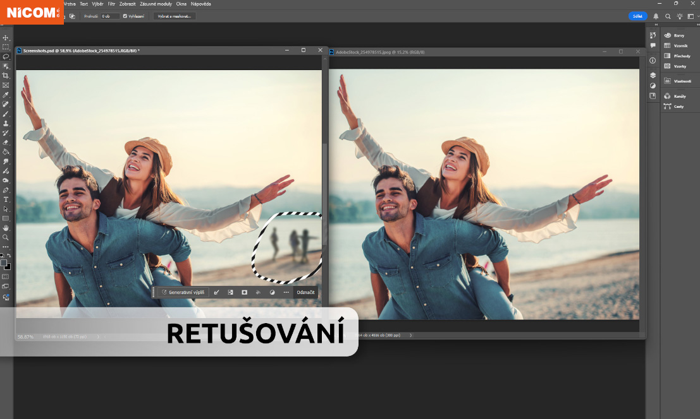
Task: Click the Odznačit button
Action: 306,293
